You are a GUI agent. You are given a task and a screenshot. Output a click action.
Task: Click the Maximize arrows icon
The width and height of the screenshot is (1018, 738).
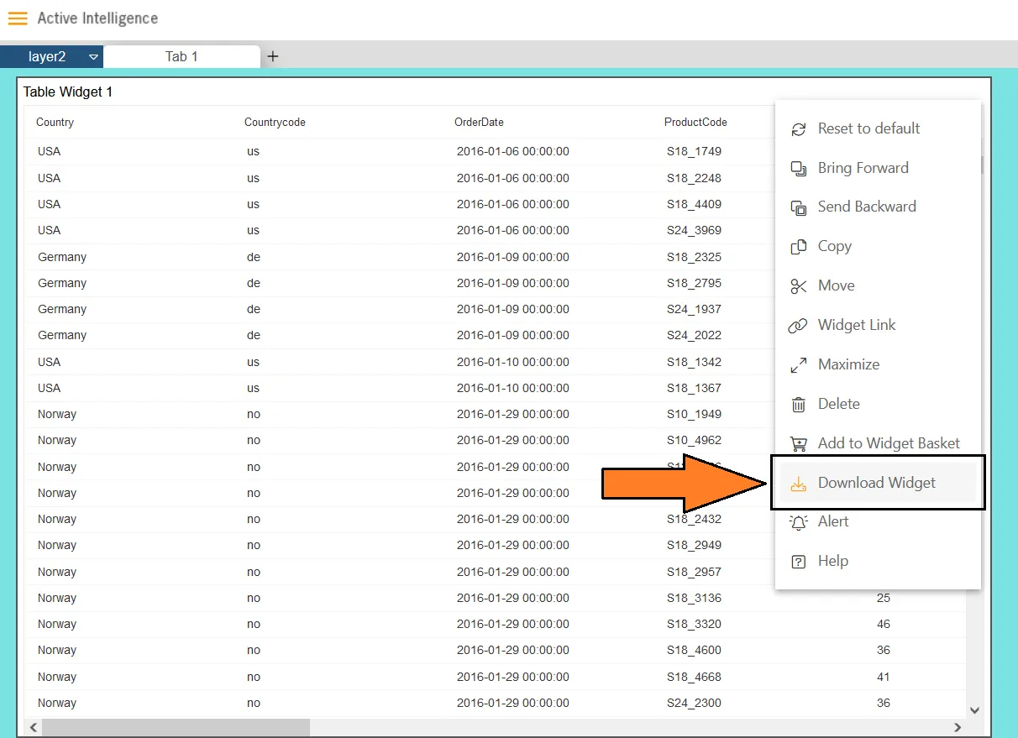click(x=799, y=365)
